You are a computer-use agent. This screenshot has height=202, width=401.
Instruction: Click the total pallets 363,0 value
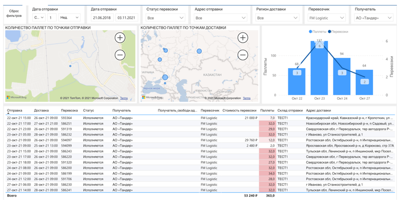tap(270, 195)
